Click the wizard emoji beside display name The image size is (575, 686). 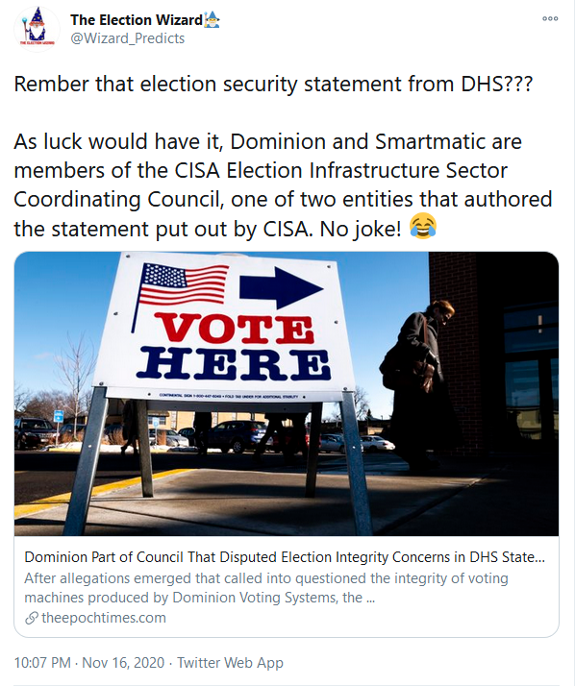click(x=212, y=20)
